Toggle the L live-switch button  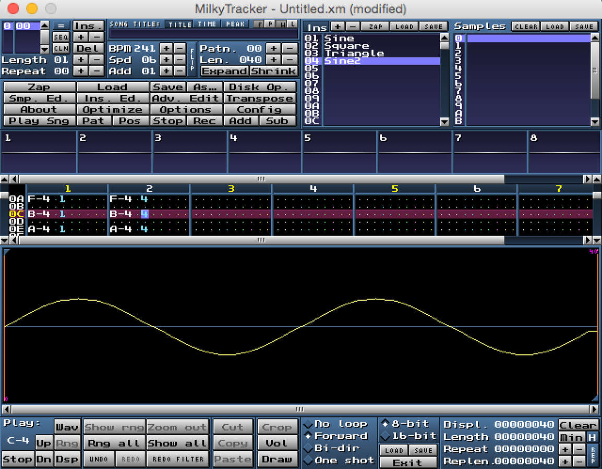292,24
